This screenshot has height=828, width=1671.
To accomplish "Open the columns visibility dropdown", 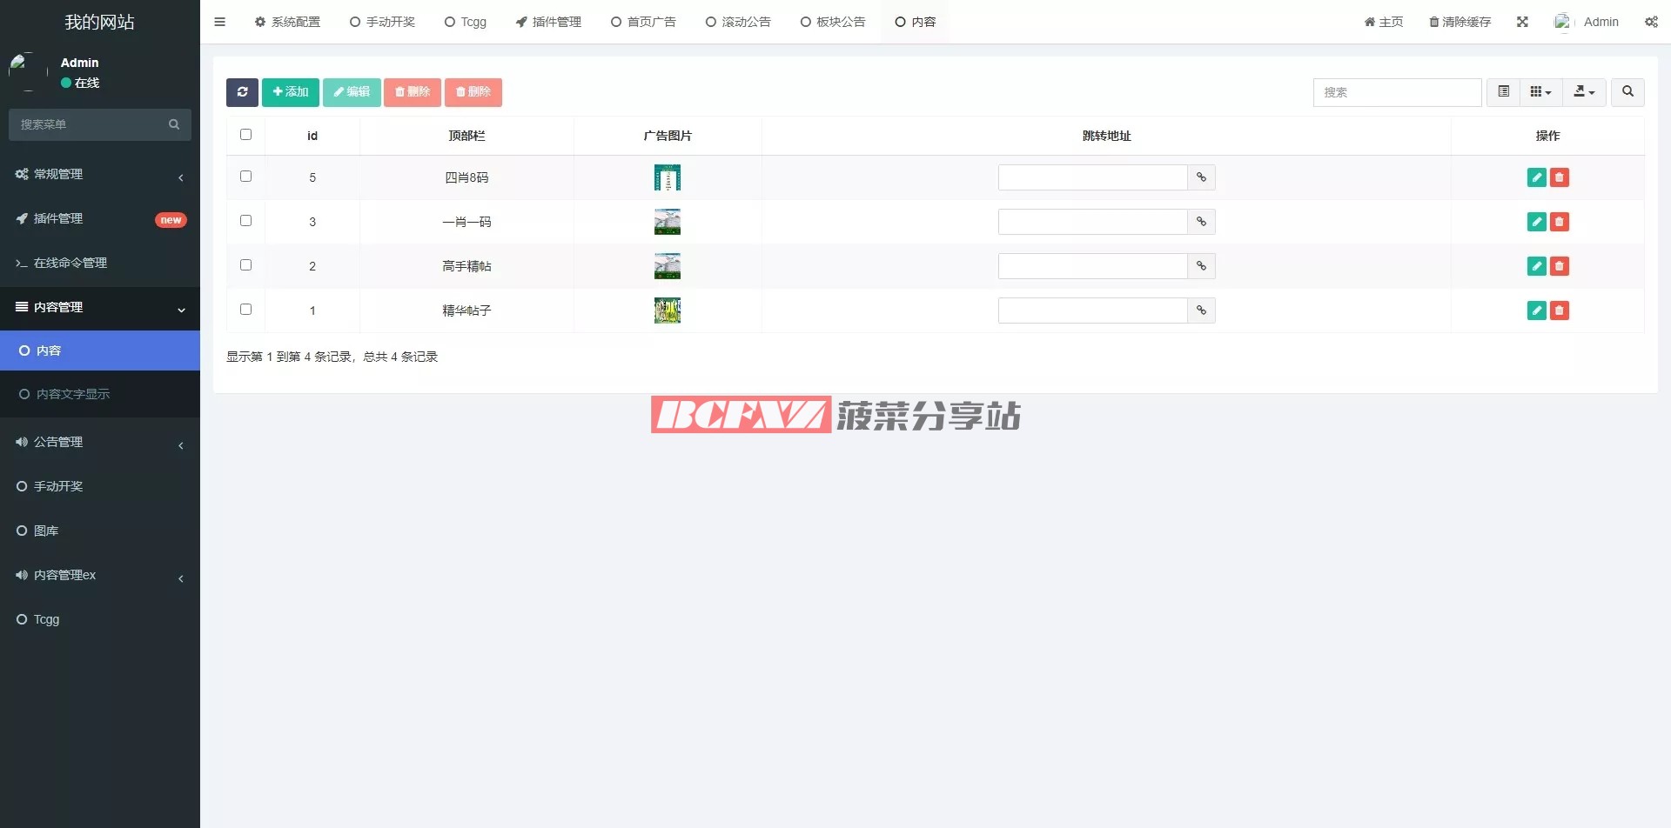I will (1540, 92).
